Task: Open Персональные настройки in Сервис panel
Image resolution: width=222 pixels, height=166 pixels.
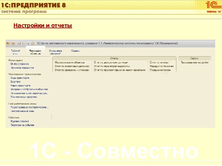Action: coord(194,62)
